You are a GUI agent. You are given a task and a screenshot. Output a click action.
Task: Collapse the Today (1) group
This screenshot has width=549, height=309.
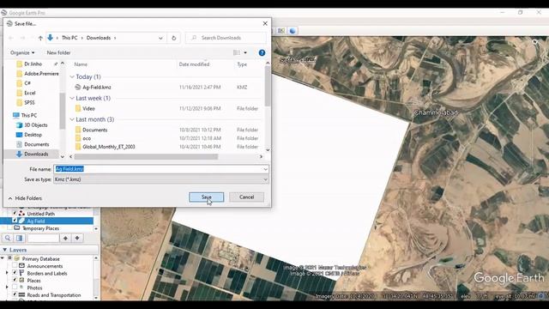pyautogui.click(x=72, y=76)
